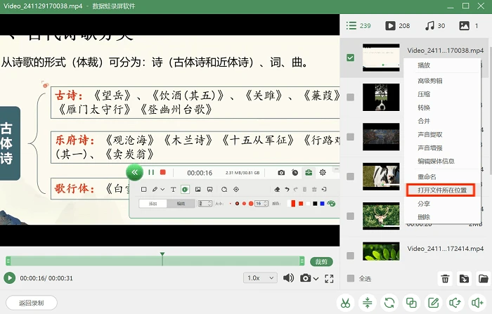Click the edit media info pencil icon
The width and height of the screenshot is (492, 314).
[x=434, y=303]
